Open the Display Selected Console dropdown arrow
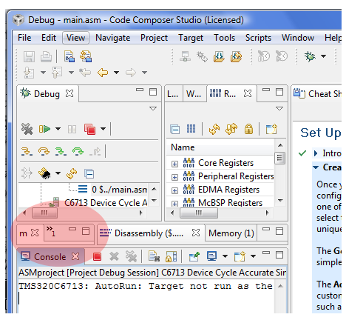 [225, 256]
